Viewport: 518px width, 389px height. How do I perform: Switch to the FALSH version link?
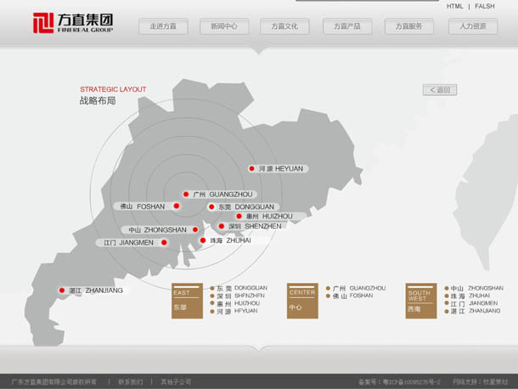point(485,6)
